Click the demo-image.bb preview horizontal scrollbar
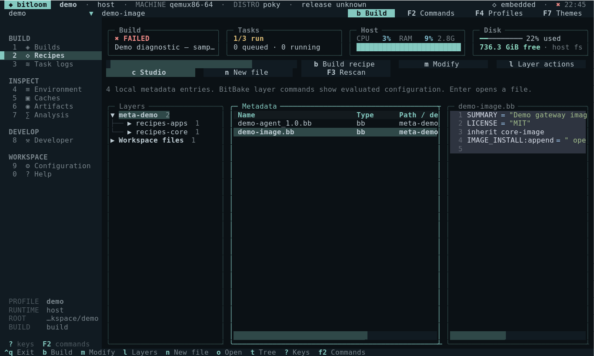Screen dimensions: 594x356 tap(518, 335)
